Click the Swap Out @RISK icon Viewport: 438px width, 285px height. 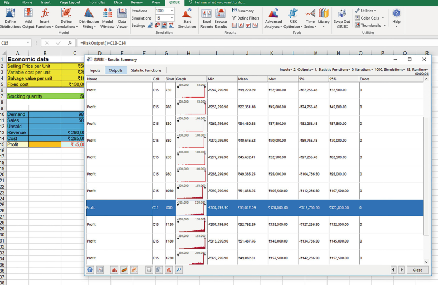point(341,16)
